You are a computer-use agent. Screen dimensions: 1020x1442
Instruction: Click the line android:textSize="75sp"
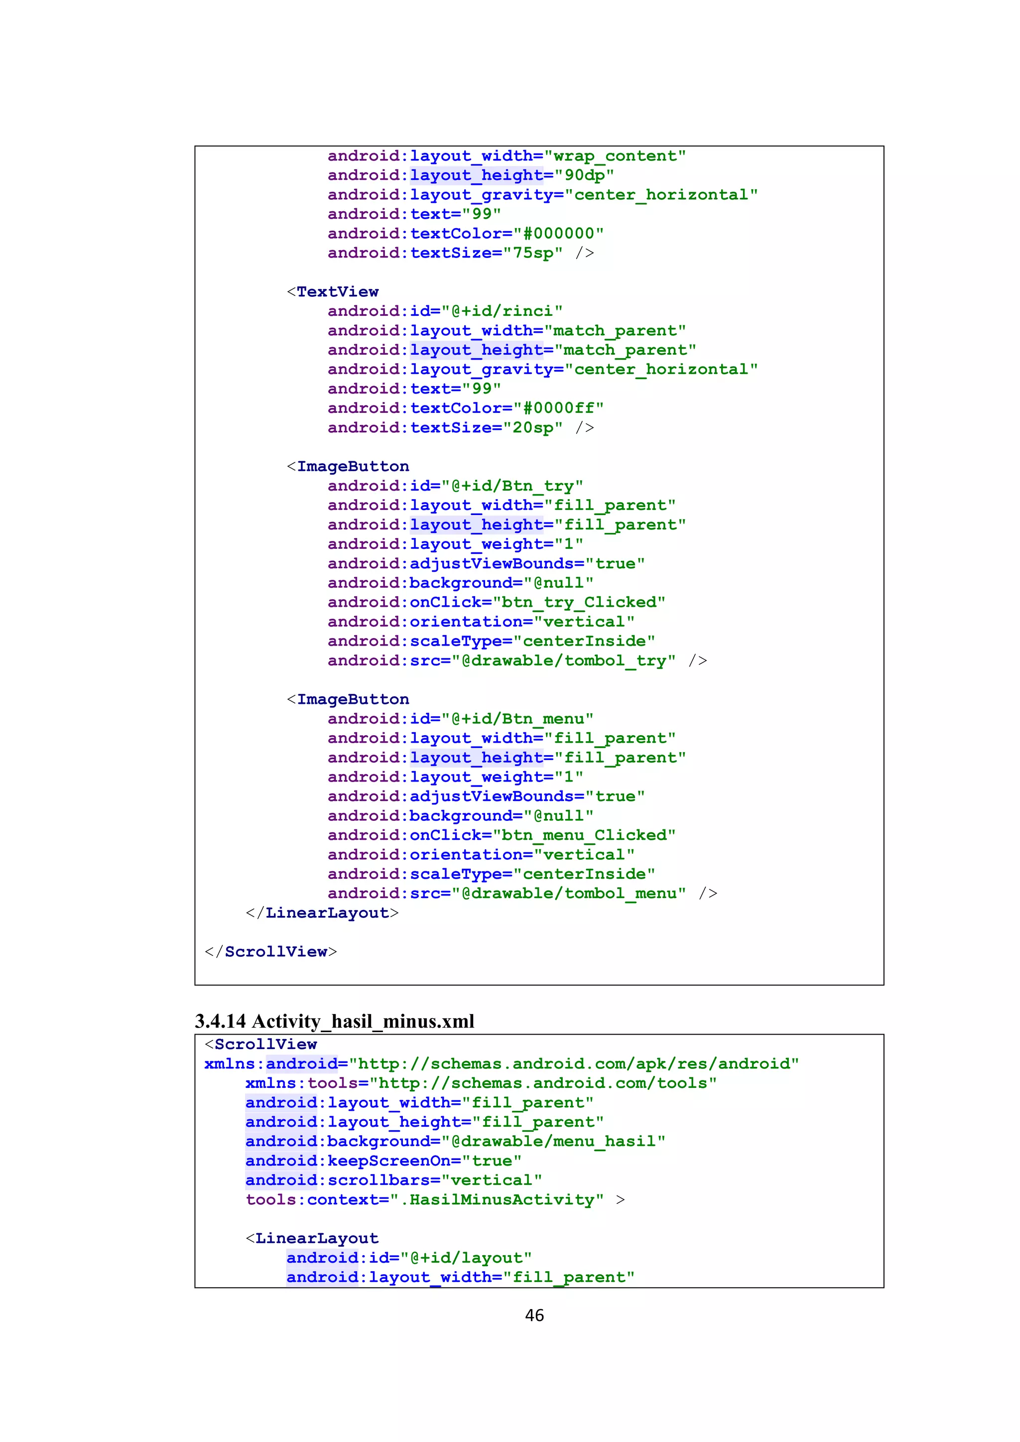click(x=460, y=253)
